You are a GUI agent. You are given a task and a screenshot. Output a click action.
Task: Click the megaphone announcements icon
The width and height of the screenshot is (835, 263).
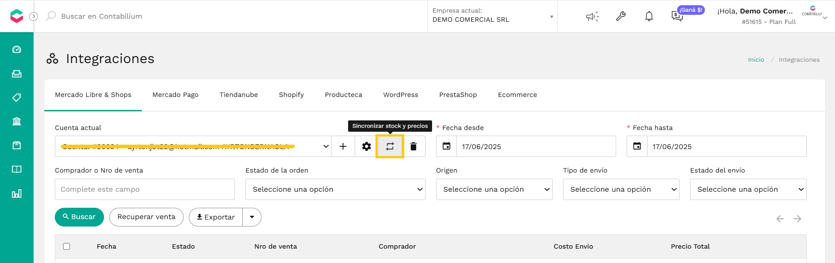click(x=592, y=17)
